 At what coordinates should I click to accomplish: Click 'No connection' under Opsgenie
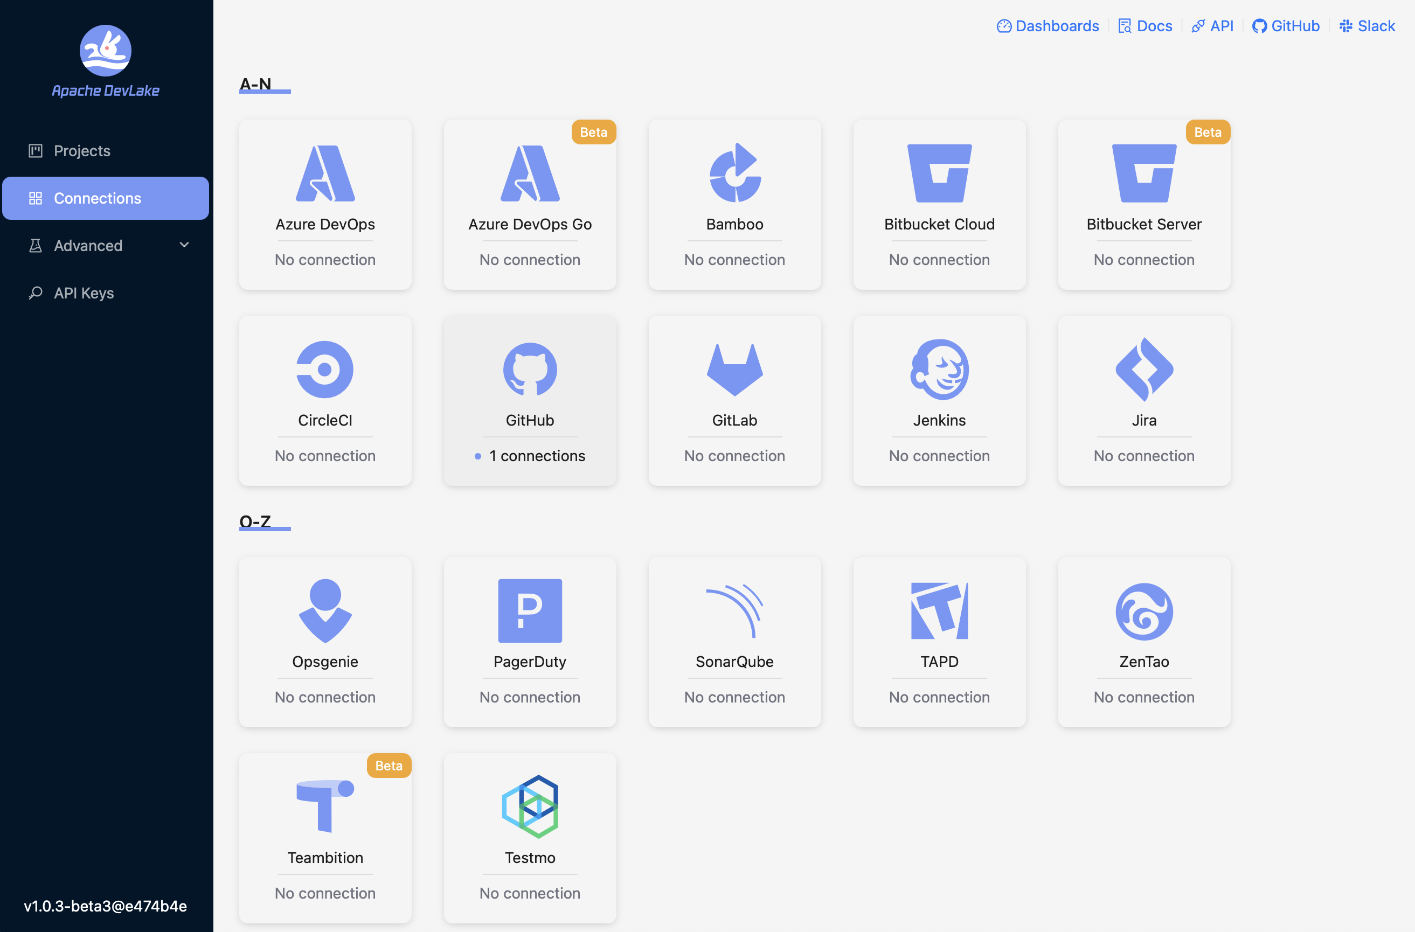point(325,697)
